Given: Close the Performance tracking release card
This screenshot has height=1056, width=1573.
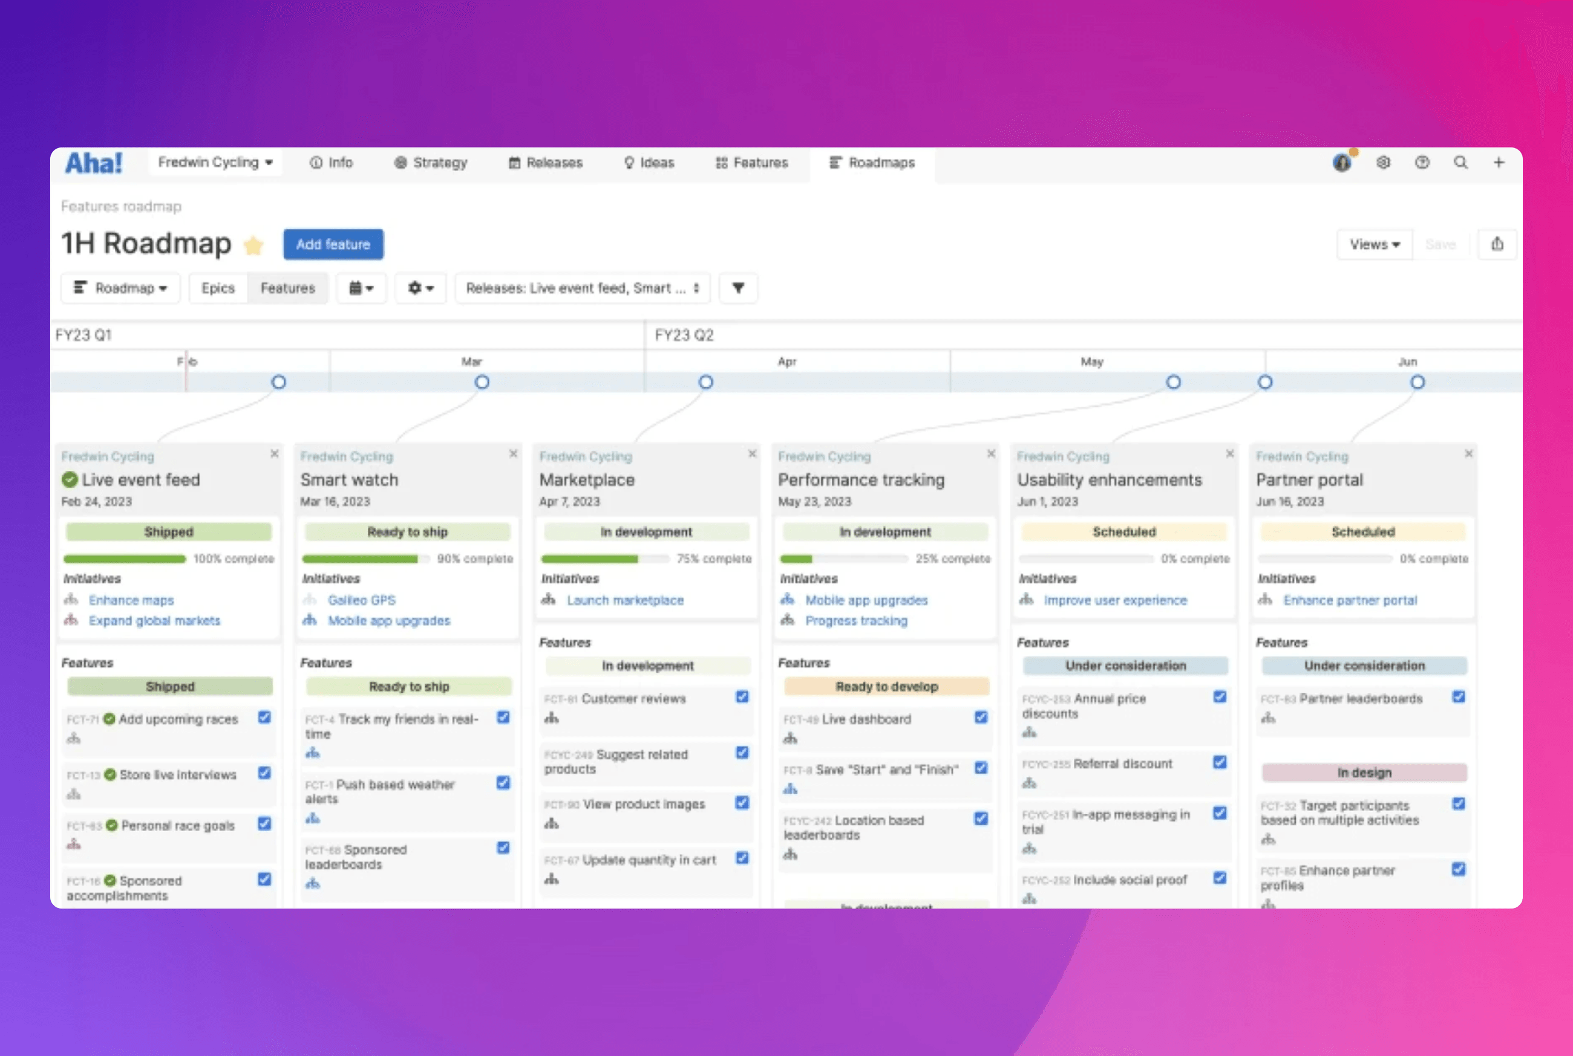Looking at the screenshot, I should pyautogui.click(x=991, y=453).
